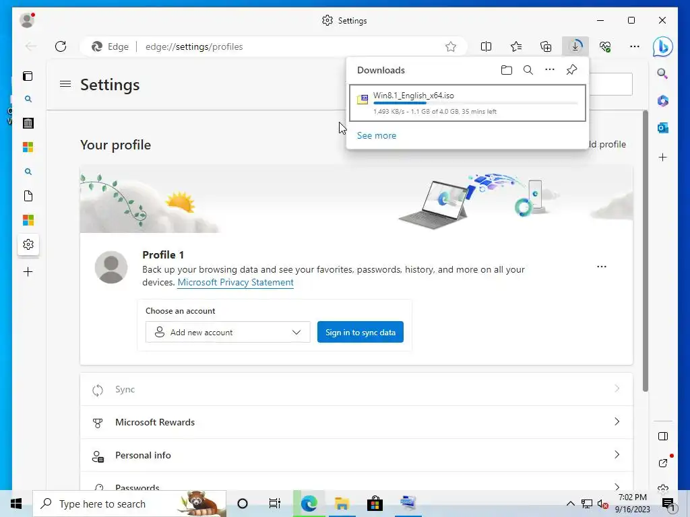The width and height of the screenshot is (690, 517).
Task: Open notification center icon
Action: point(668,504)
